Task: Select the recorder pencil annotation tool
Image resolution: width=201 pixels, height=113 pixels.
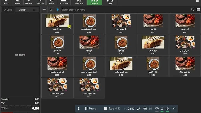Action: [139, 109]
